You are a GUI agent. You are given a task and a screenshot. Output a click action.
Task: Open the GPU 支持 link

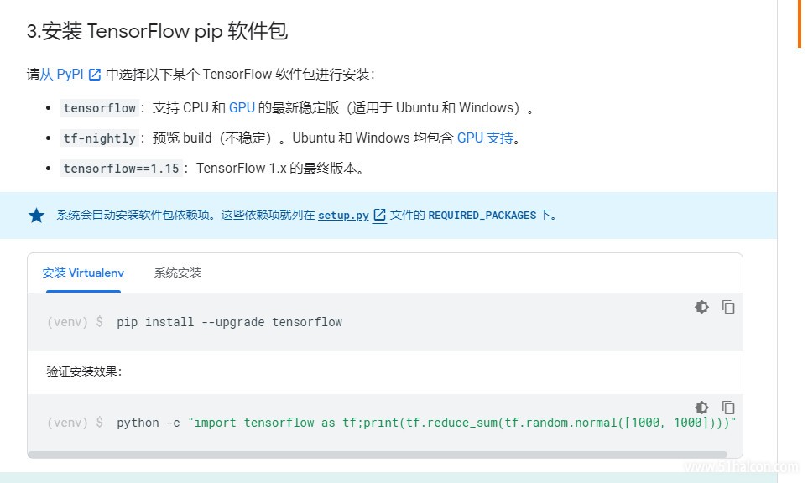click(x=486, y=138)
